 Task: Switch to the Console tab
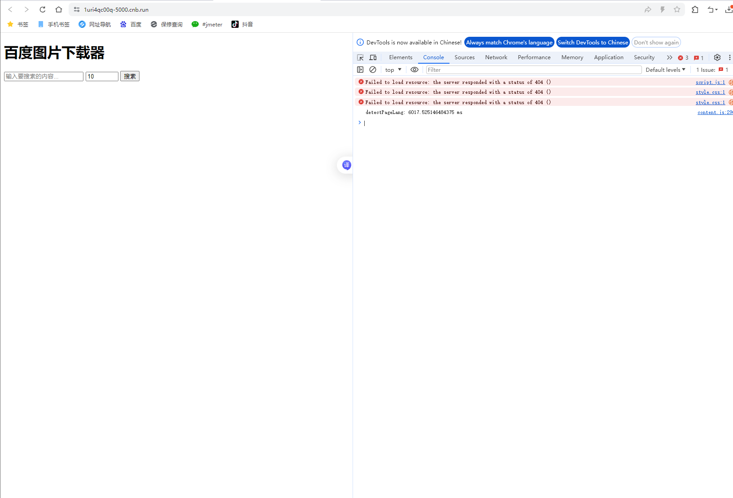433,57
